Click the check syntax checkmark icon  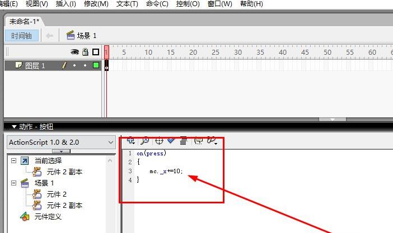171,140
